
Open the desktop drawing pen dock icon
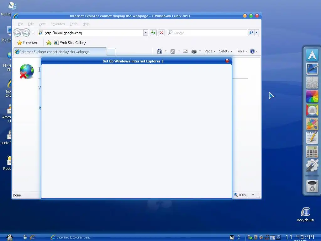312,69
